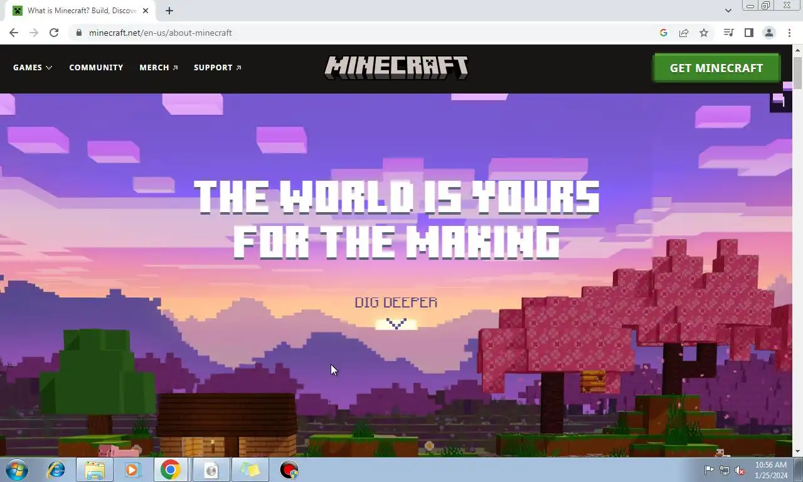The image size is (803, 482).
Task: Select the What is Minecraft tab
Action: pos(81,11)
